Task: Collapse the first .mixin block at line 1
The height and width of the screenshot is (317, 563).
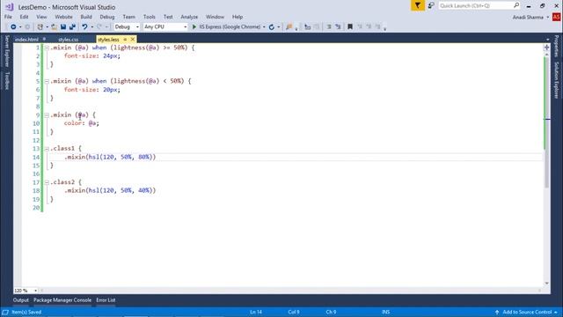Action: 47,48
